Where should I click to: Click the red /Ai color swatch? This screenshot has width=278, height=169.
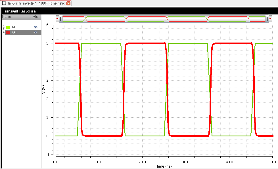click(8, 32)
